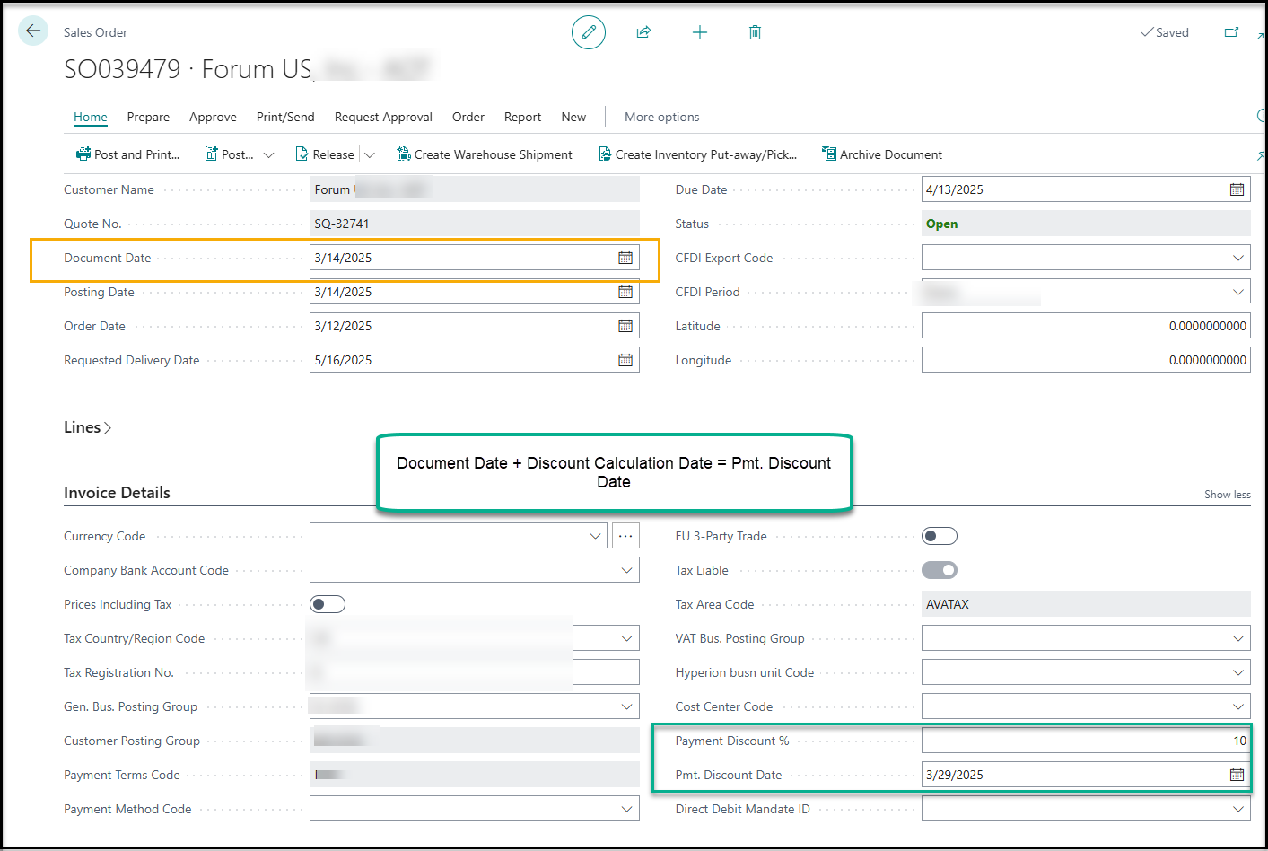Open the Order menu
The width and height of the screenshot is (1268, 851).
click(468, 117)
